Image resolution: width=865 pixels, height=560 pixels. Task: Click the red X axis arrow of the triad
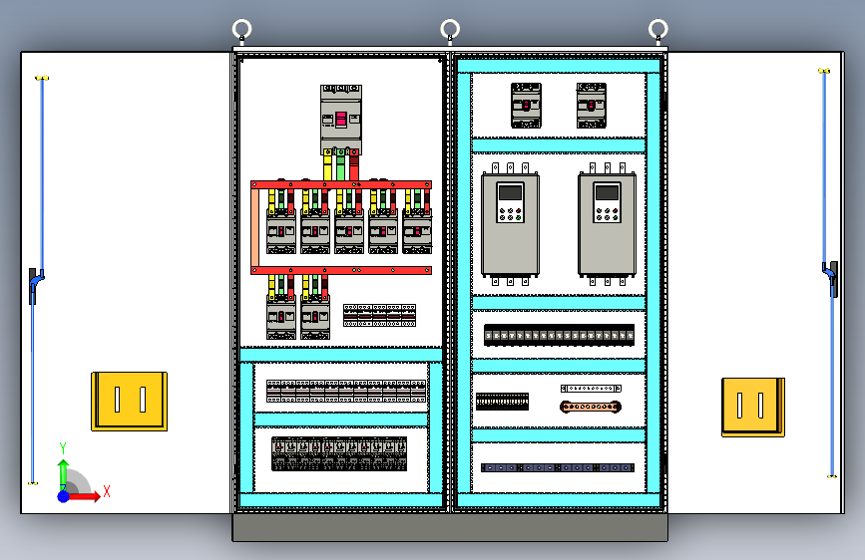[84, 496]
